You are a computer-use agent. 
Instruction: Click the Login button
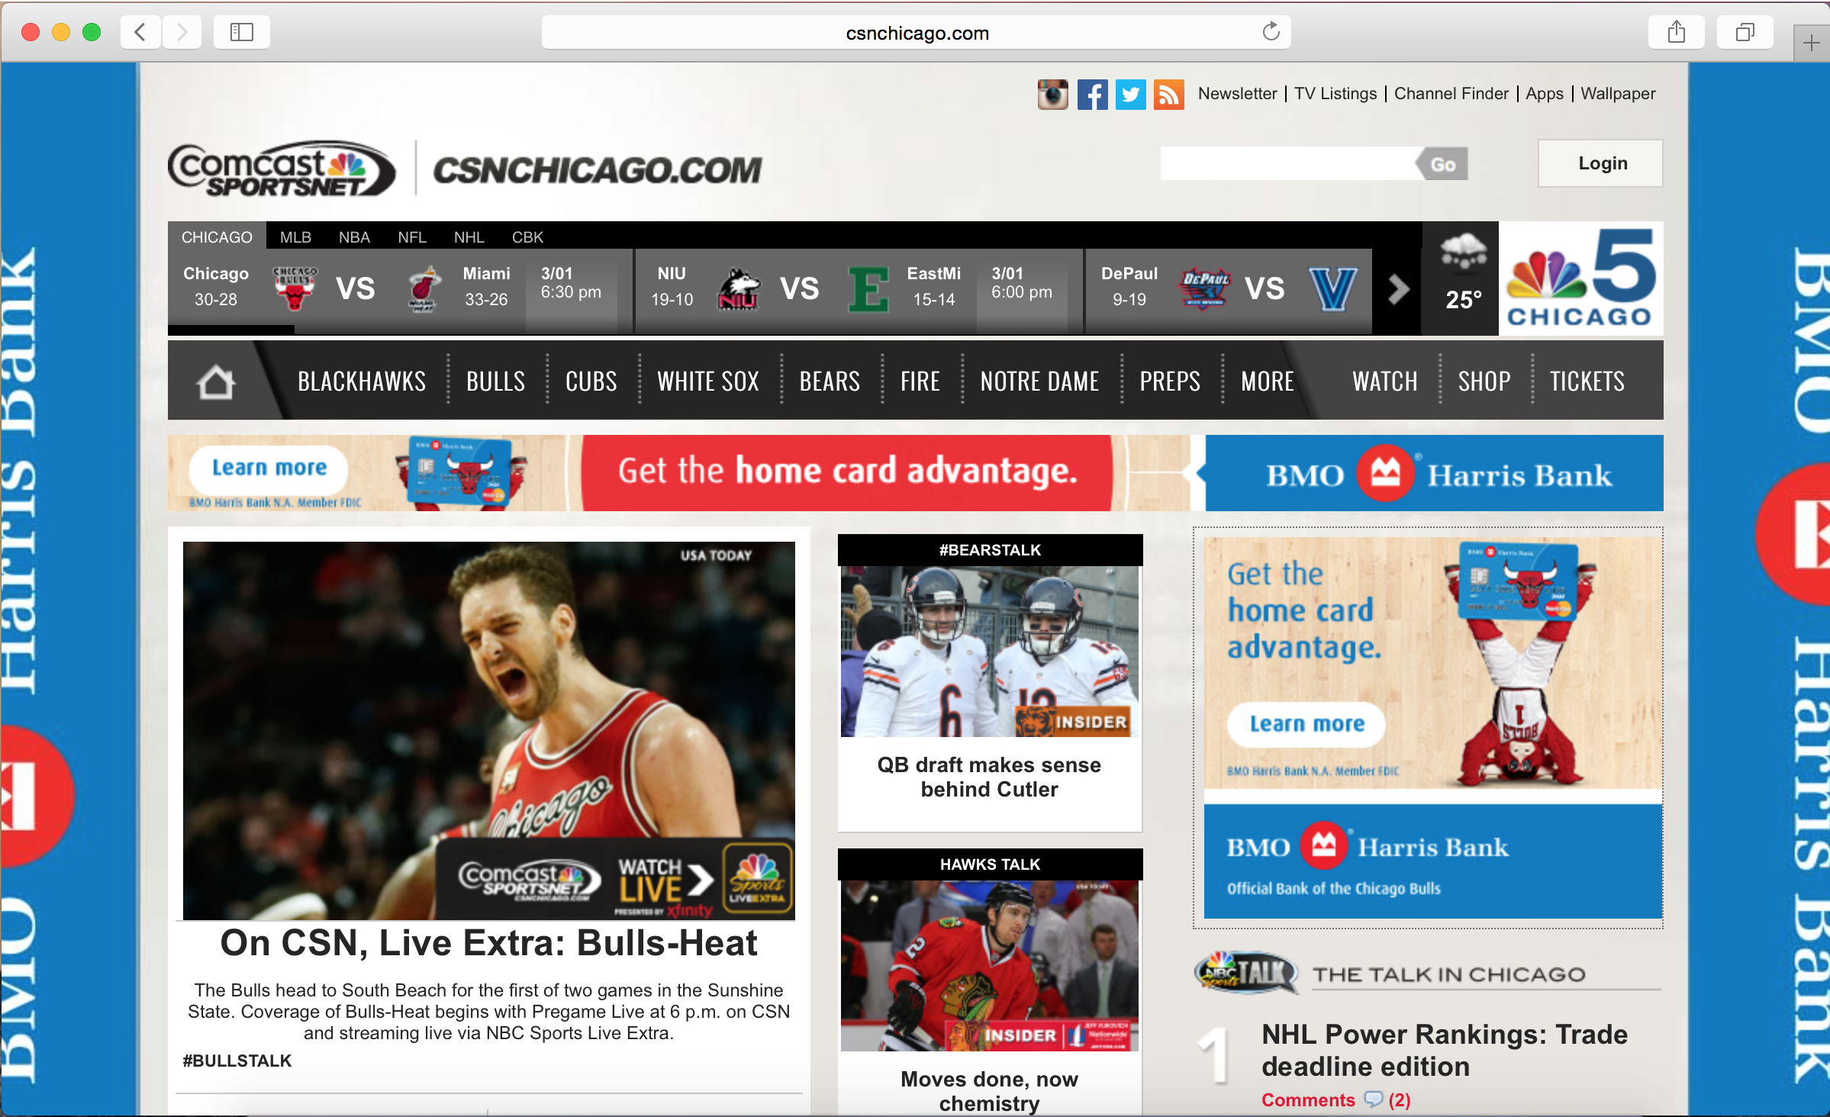(1601, 163)
